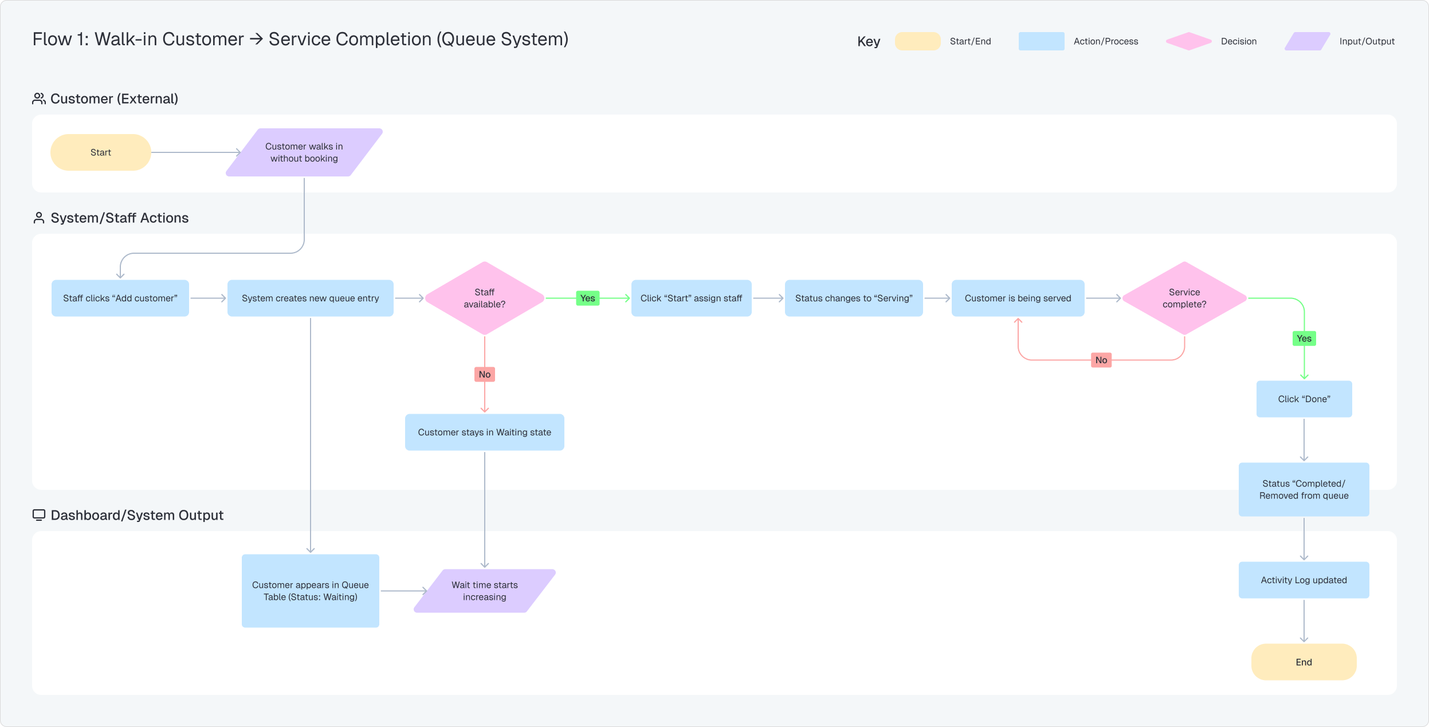Select the Decision pink diamond key swatch
Image resolution: width=1429 pixels, height=727 pixels.
(x=1188, y=41)
